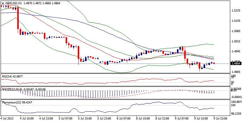
Task: Click the 1.5225 price scale label
Action: (x=235, y=11)
